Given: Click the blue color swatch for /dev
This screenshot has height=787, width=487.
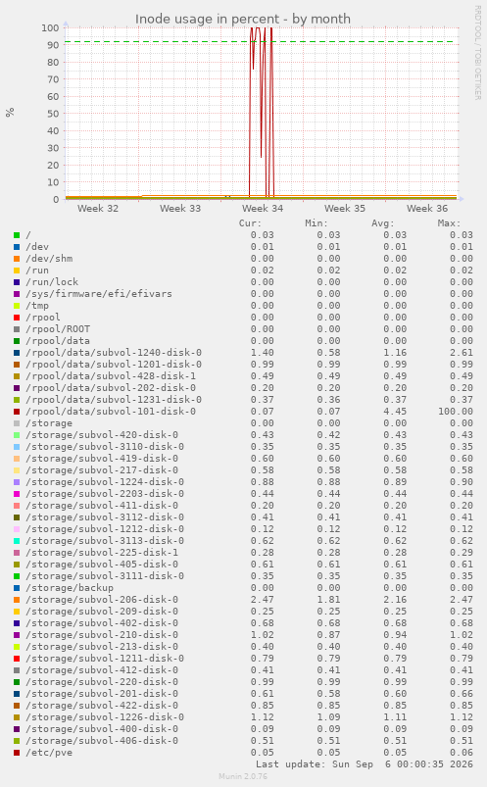Looking at the screenshot, I should pyautogui.click(x=17, y=247).
